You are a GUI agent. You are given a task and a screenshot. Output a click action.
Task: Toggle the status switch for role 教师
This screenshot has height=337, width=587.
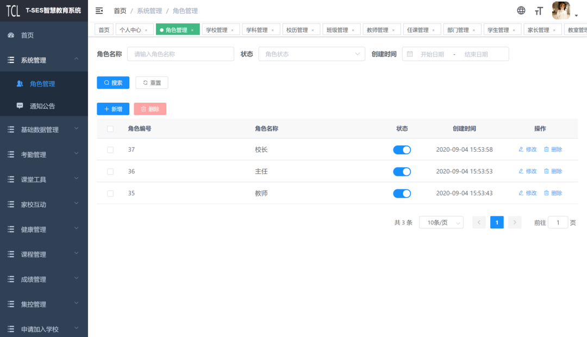[402, 193]
